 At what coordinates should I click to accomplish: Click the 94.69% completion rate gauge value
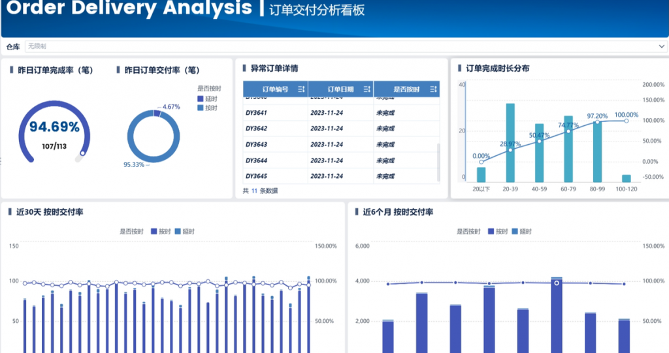click(x=54, y=127)
